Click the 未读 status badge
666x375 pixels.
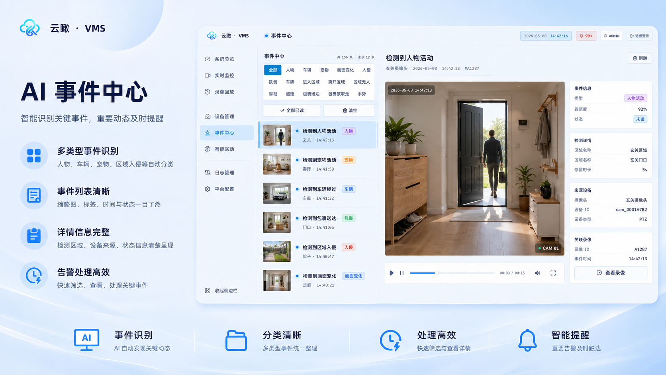pyautogui.click(x=640, y=119)
